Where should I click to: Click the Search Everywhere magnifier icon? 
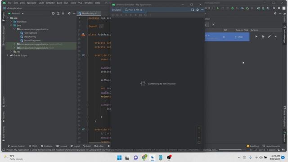pos(274,8)
